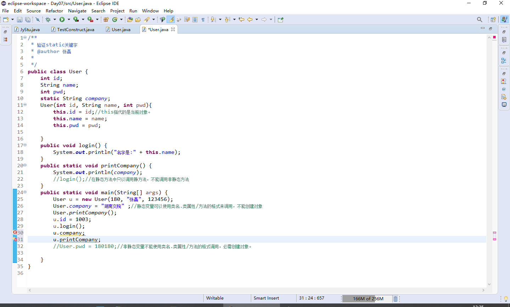Open the Back history dropdown arrow
Image resolution: width=510 pixels, height=307 pixels.
click(257, 19)
